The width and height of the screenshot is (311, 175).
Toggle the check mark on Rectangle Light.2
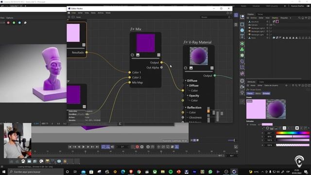click(271, 28)
